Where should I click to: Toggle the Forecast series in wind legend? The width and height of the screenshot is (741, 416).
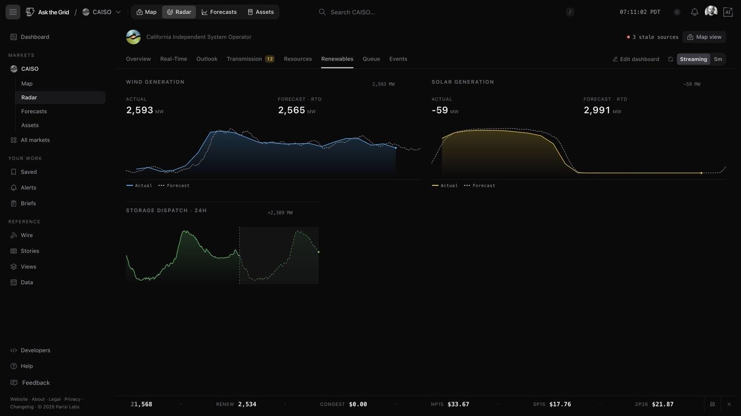pyautogui.click(x=174, y=186)
